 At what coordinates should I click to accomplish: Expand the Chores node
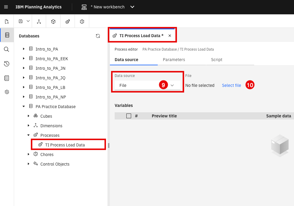coord(28,154)
